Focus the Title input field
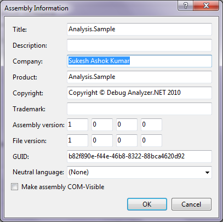 click(x=139, y=29)
